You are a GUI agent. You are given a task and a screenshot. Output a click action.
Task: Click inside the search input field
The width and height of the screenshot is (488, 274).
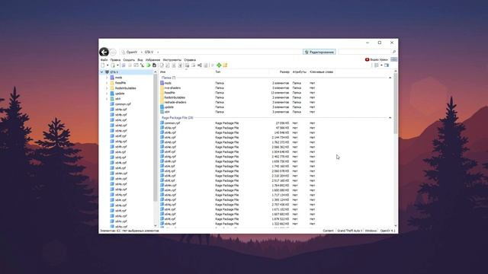point(364,52)
